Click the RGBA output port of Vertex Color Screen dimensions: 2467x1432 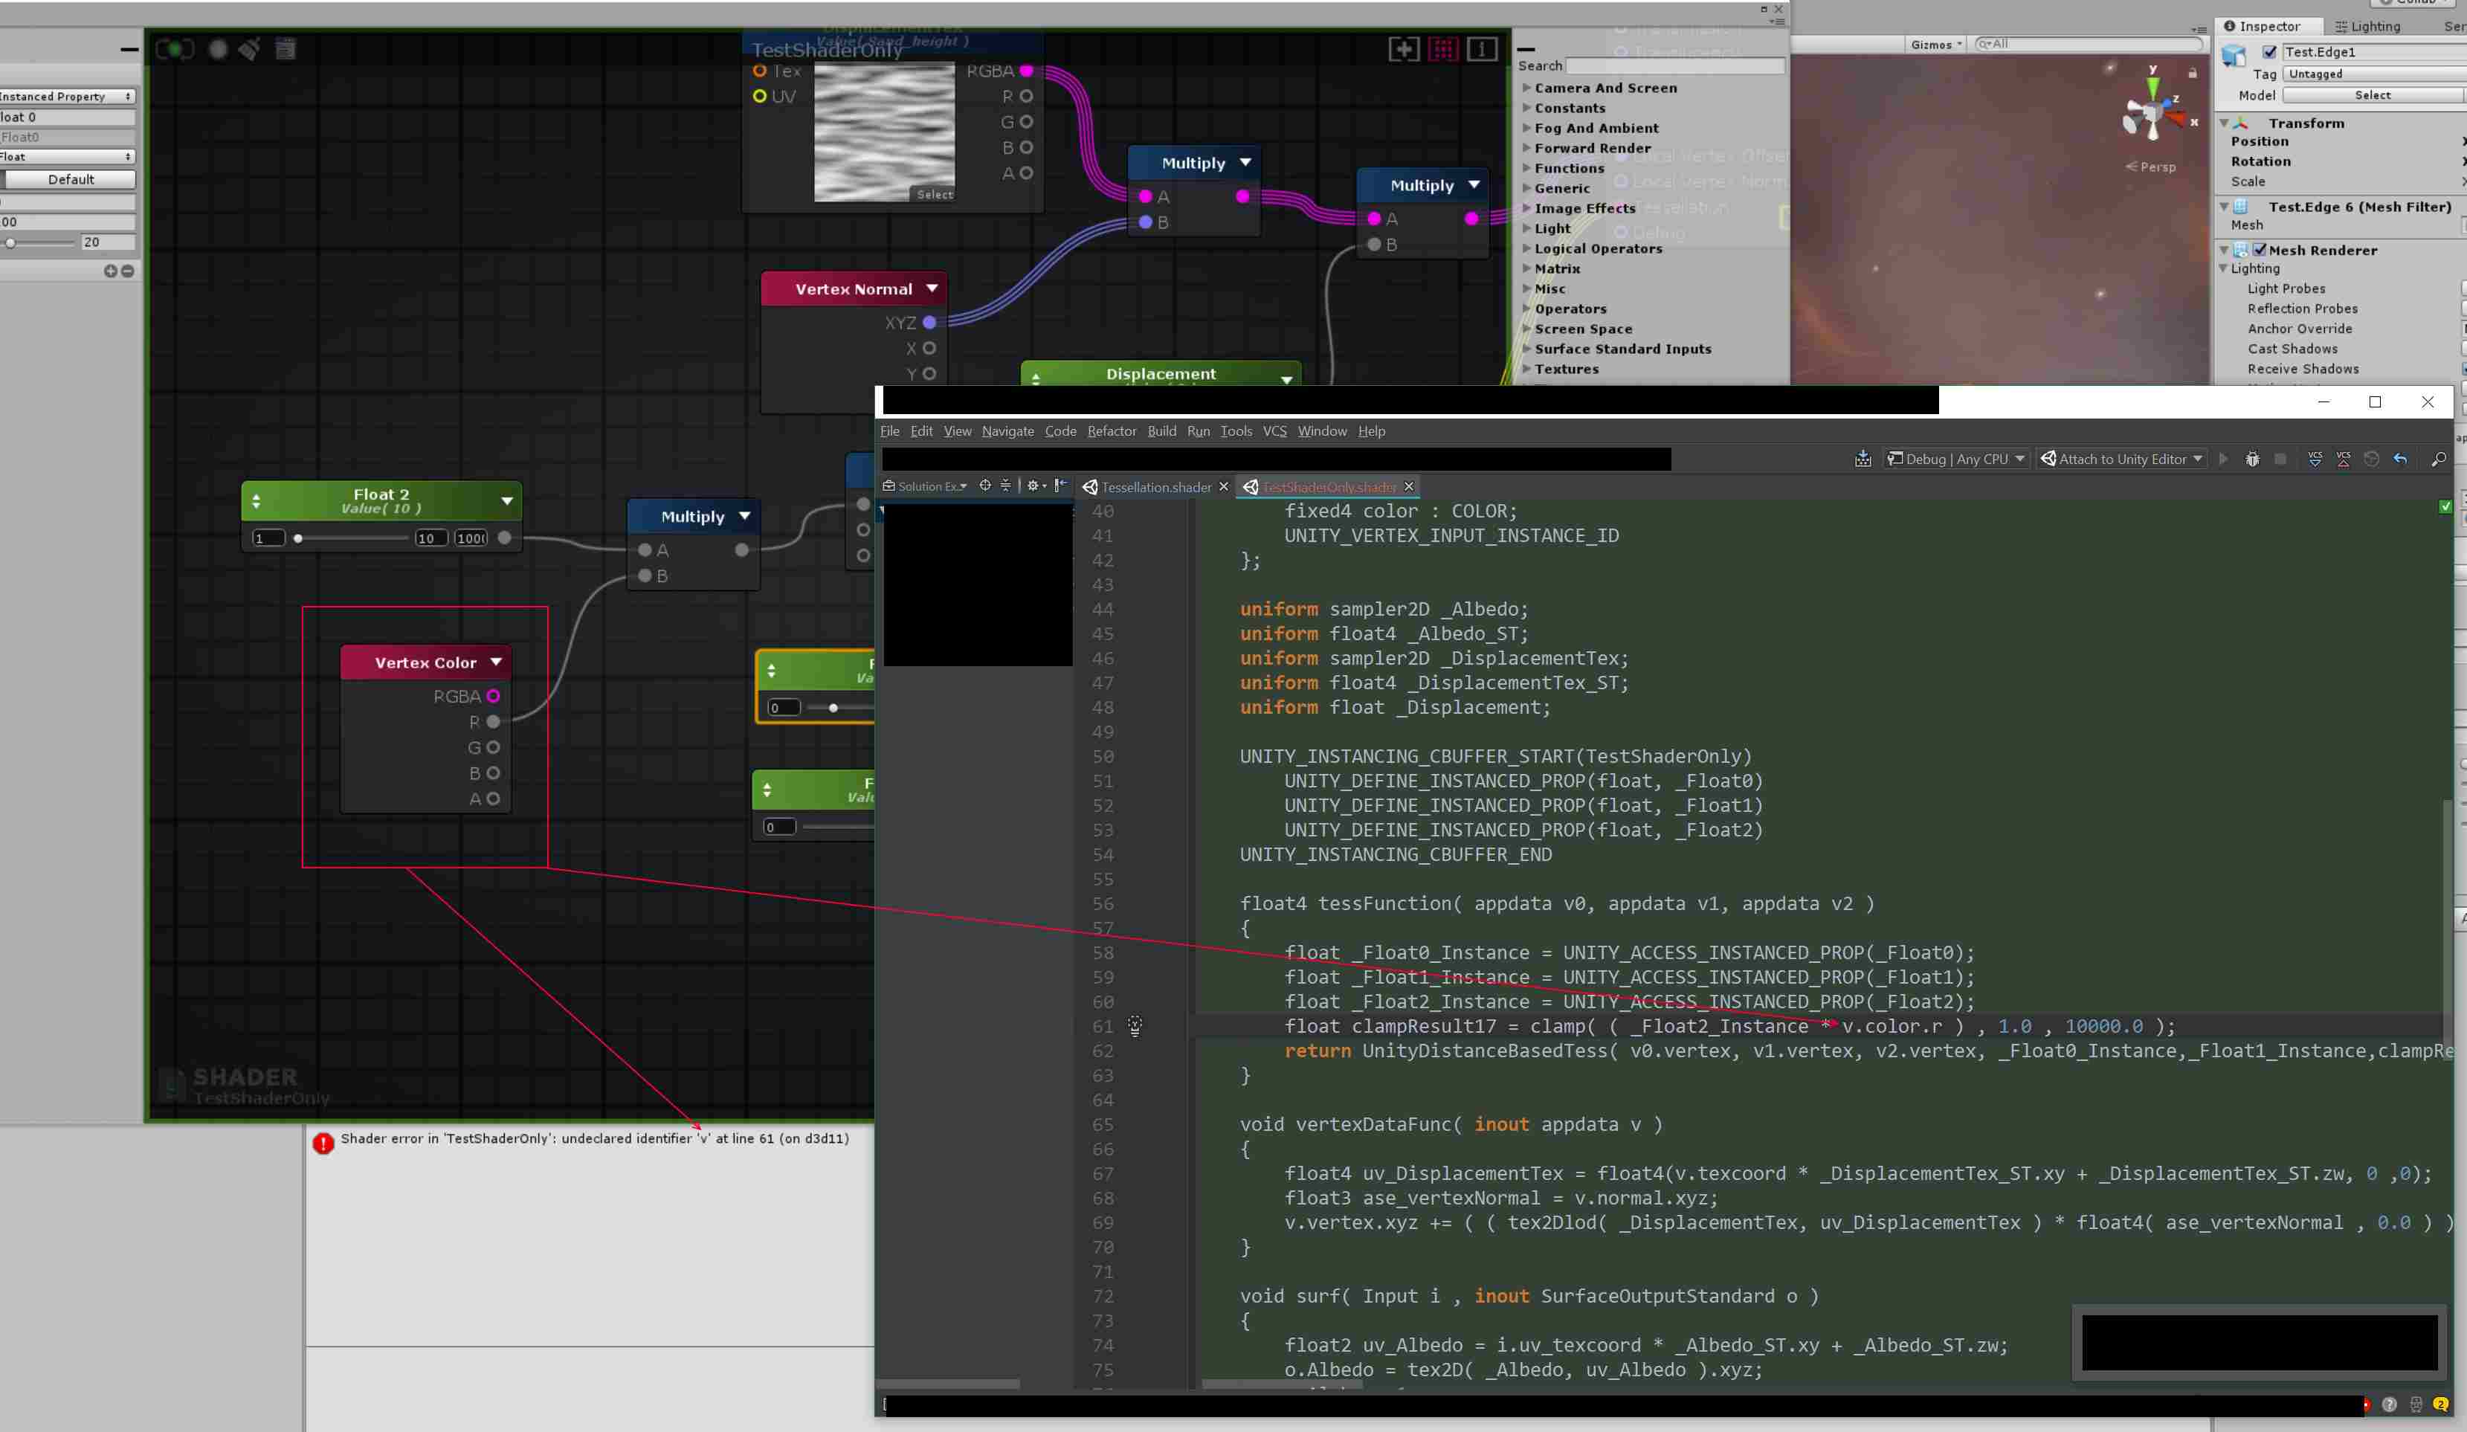pyautogui.click(x=494, y=696)
